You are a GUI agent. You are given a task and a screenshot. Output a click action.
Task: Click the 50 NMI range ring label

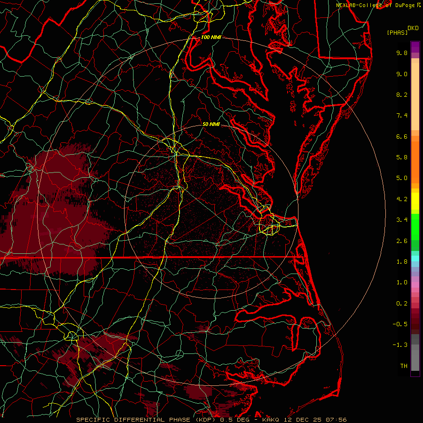pos(211,124)
